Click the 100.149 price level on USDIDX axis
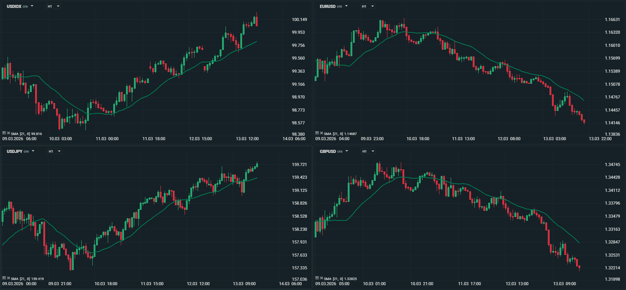626x290 pixels. (x=299, y=20)
